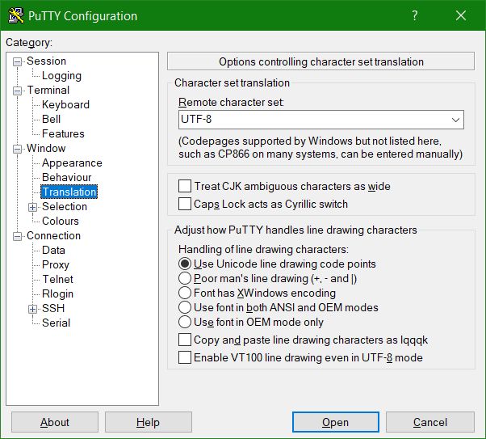Open the Behaviour category
The height and width of the screenshot is (439, 486).
[x=67, y=178]
